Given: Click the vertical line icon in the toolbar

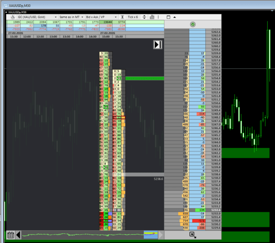Looking at the screenshot, I should tap(158, 17).
